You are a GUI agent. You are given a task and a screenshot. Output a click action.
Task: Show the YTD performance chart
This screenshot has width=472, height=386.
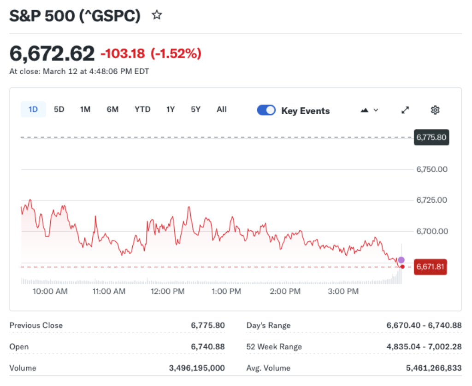click(x=143, y=110)
